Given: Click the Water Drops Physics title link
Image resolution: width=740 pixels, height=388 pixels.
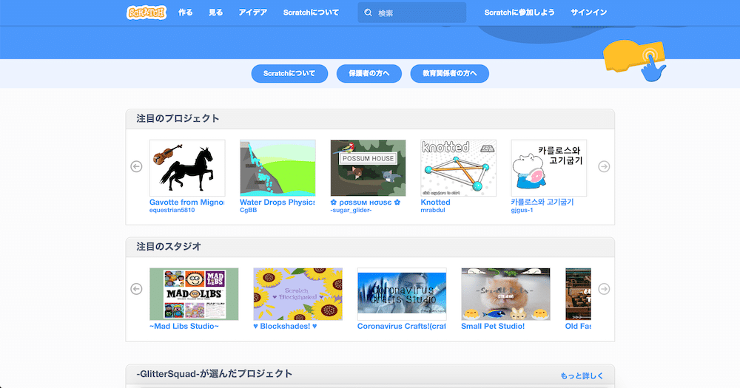Looking at the screenshot, I should [x=277, y=202].
